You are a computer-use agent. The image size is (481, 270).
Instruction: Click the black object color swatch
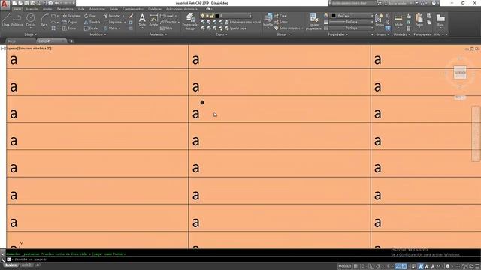pyautogui.click(x=334, y=16)
